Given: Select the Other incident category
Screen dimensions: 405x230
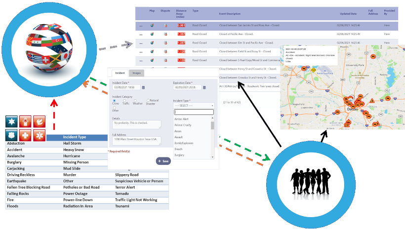Looking at the screenshot, I should point(114,108).
